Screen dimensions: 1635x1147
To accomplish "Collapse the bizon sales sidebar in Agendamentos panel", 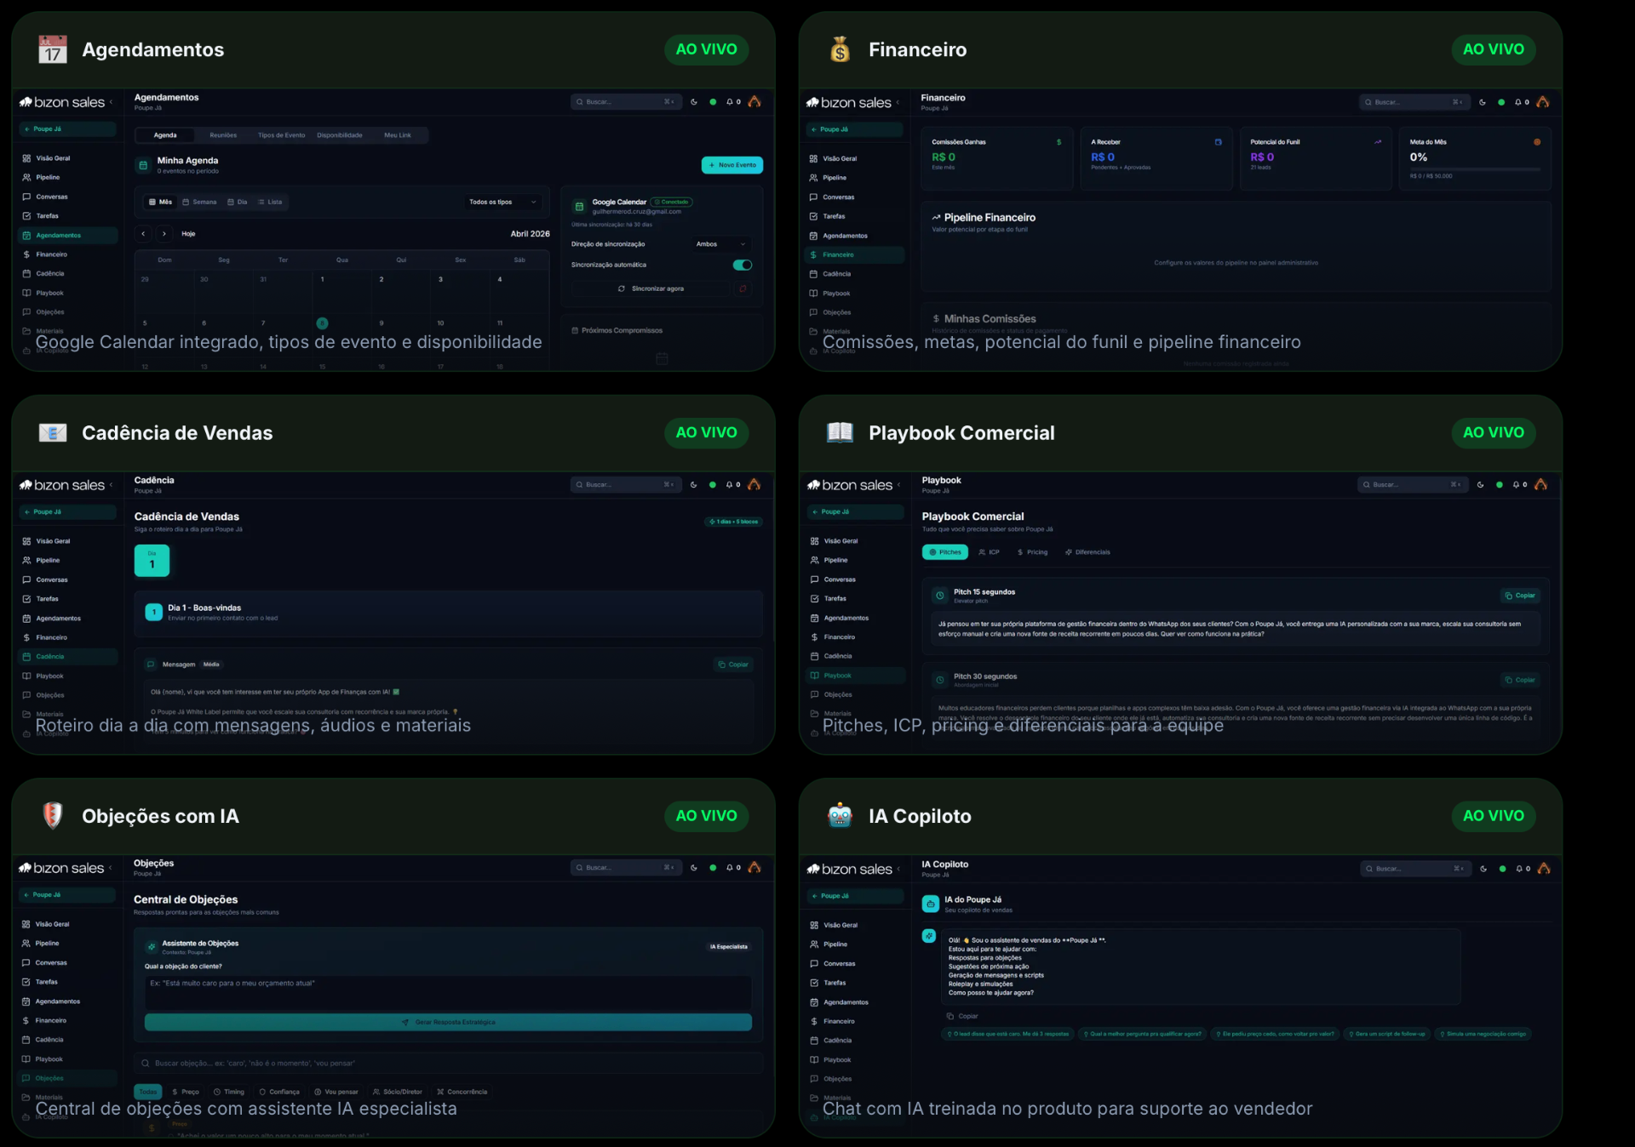I will [112, 102].
